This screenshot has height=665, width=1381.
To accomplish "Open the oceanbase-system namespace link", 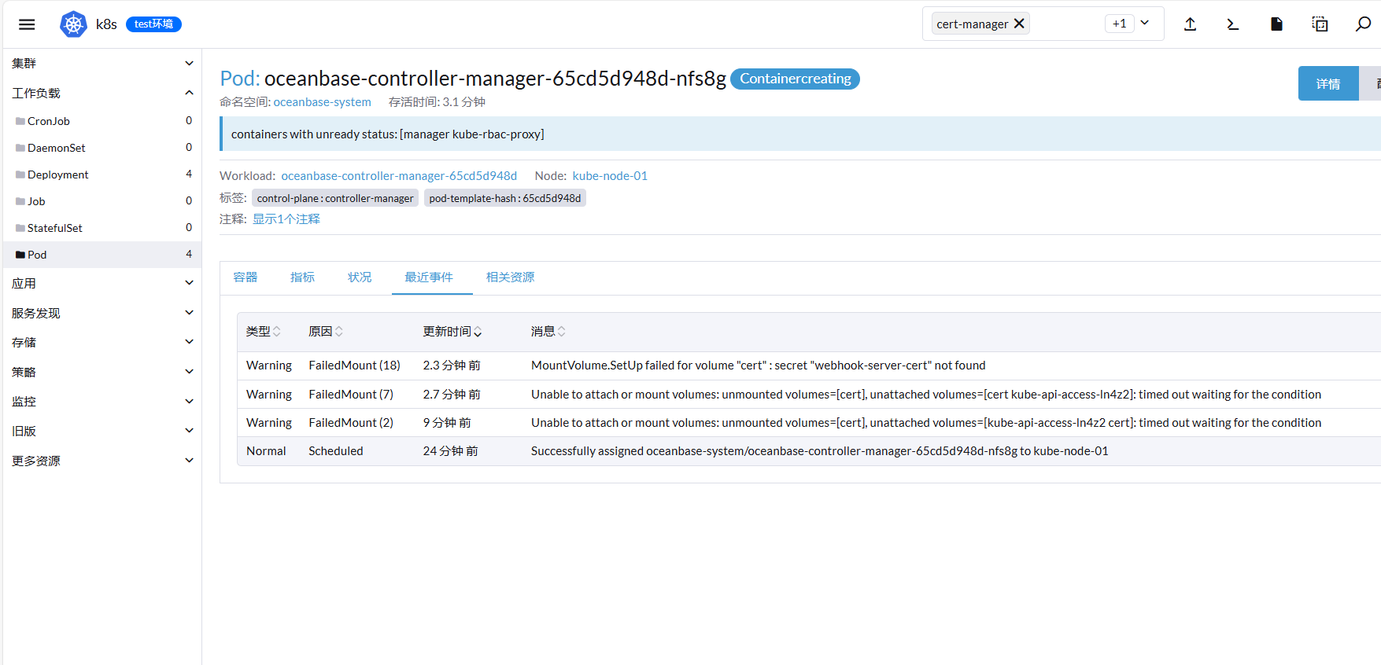I will (x=322, y=102).
